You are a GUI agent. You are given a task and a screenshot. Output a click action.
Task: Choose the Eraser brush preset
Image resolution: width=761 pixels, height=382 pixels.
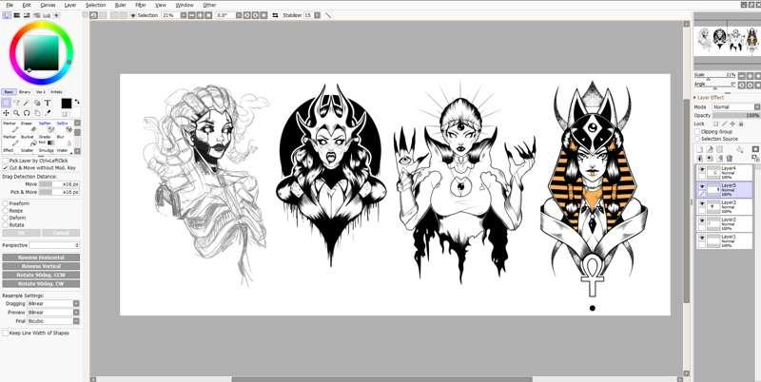(x=27, y=123)
